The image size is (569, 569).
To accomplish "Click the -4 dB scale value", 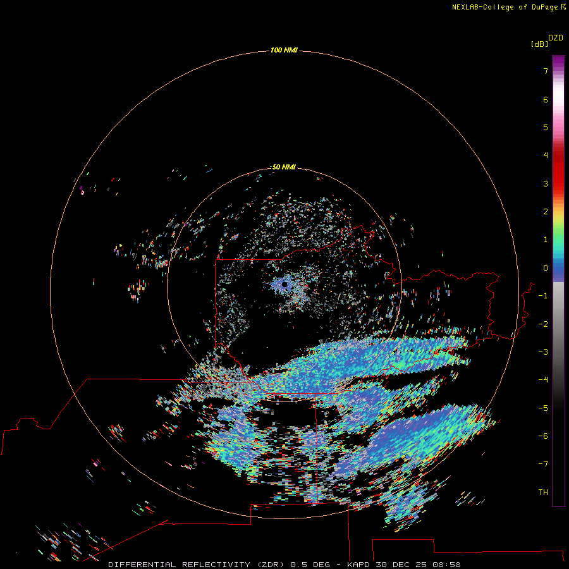I will pyautogui.click(x=543, y=380).
